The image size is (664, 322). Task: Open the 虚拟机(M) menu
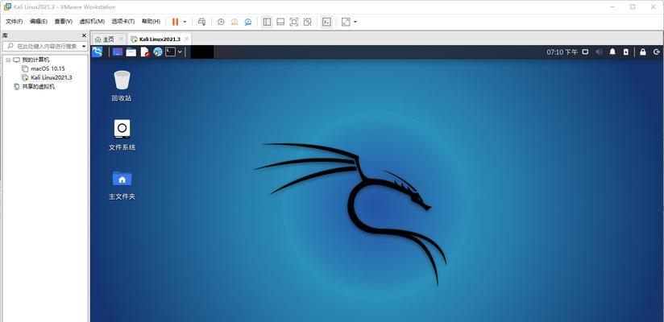(x=92, y=22)
